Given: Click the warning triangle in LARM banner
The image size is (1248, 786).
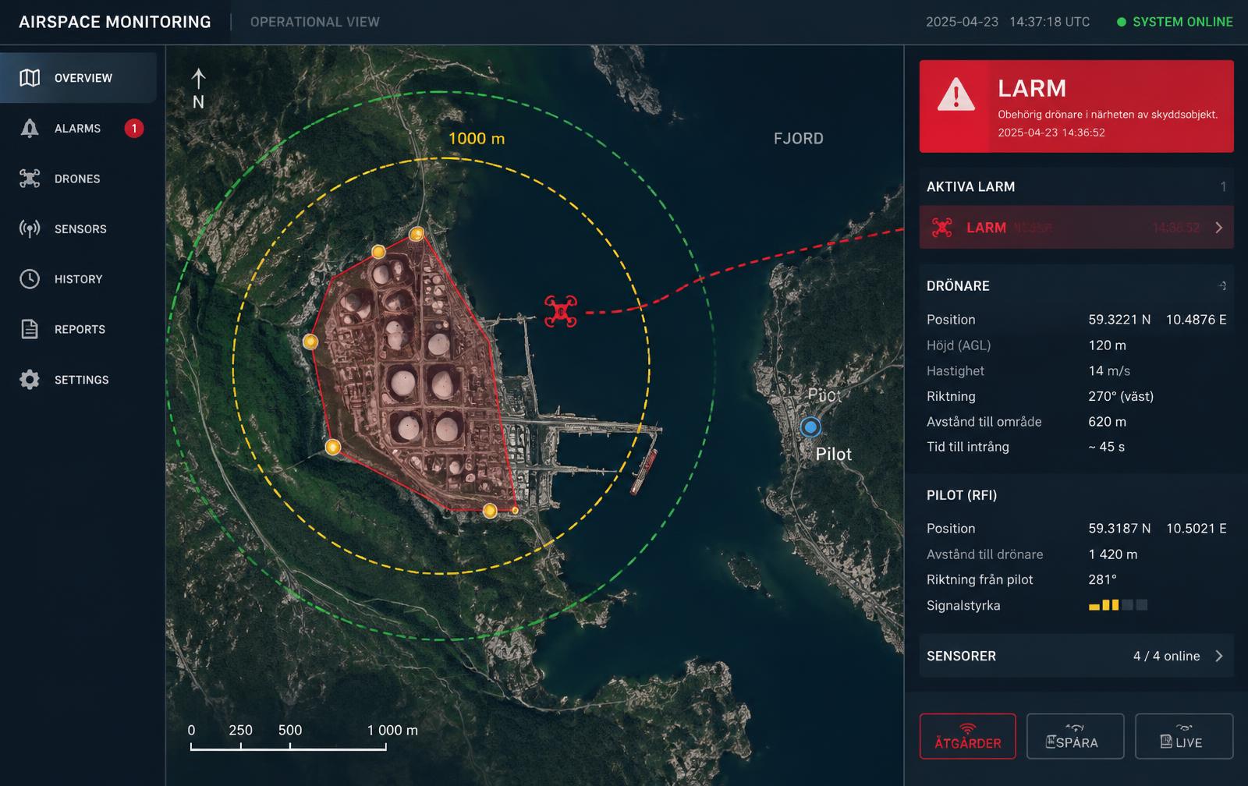Looking at the screenshot, I should click(x=955, y=95).
